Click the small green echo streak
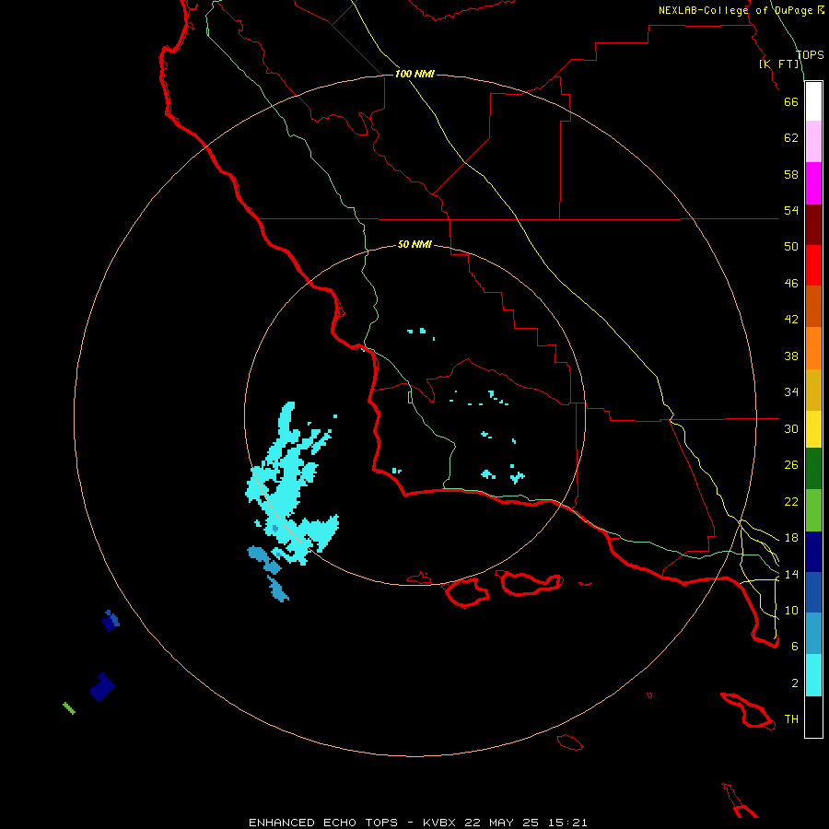This screenshot has height=829, width=829. (x=69, y=708)
